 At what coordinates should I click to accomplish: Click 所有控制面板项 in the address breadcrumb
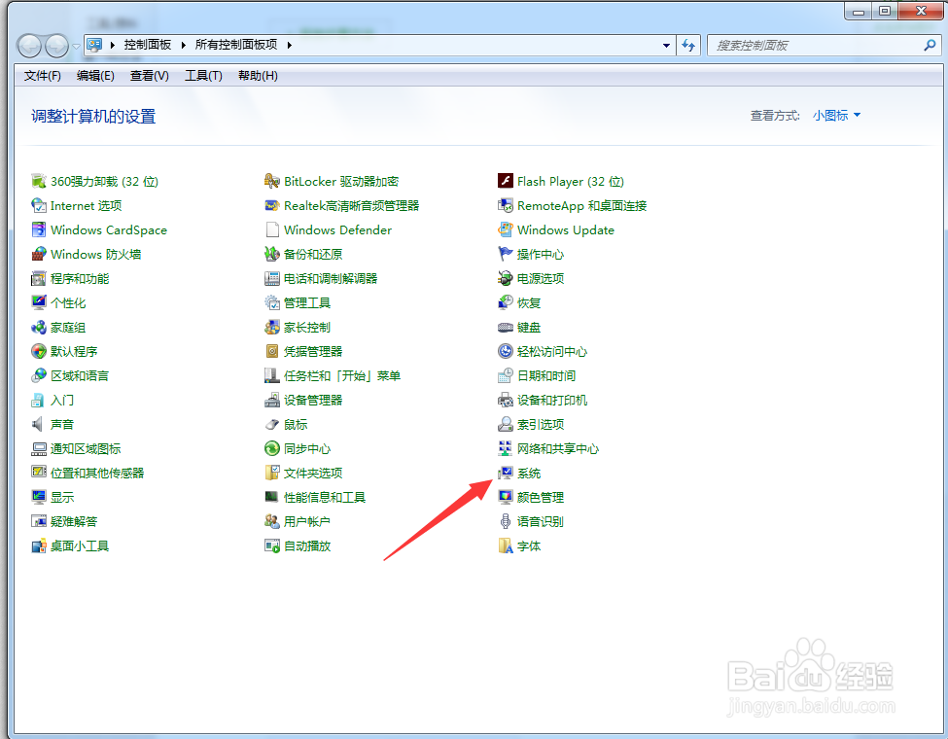tap(236, 45)
